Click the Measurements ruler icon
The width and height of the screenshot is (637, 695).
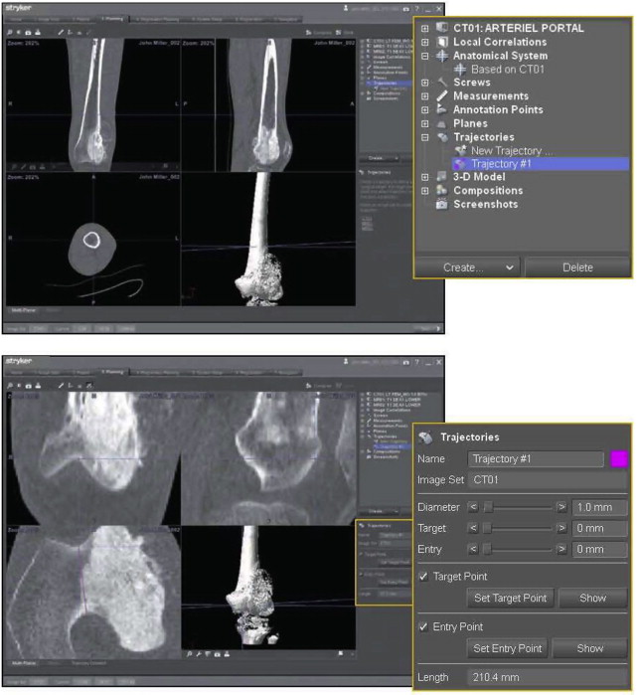pyautogui.click(x=442, y=96)
